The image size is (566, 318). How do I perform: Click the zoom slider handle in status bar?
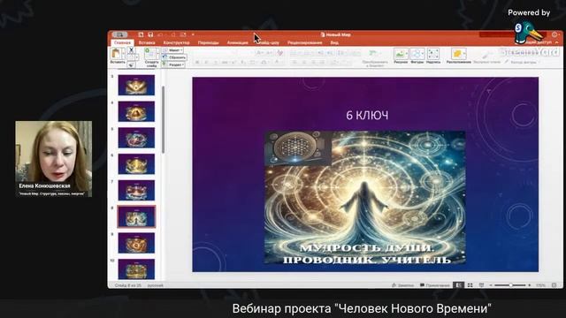[x=511, y=285]
